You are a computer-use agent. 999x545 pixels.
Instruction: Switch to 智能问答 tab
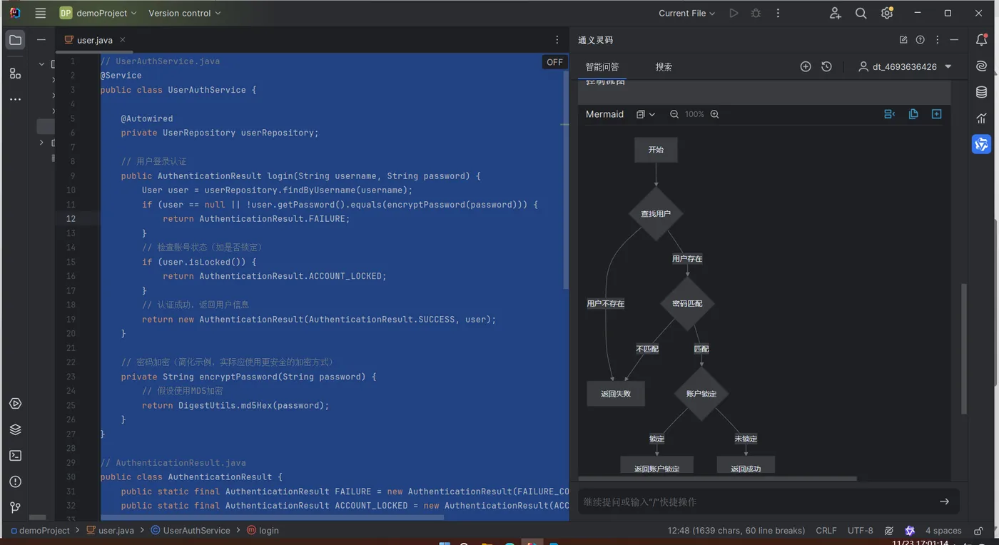[602, 66]
